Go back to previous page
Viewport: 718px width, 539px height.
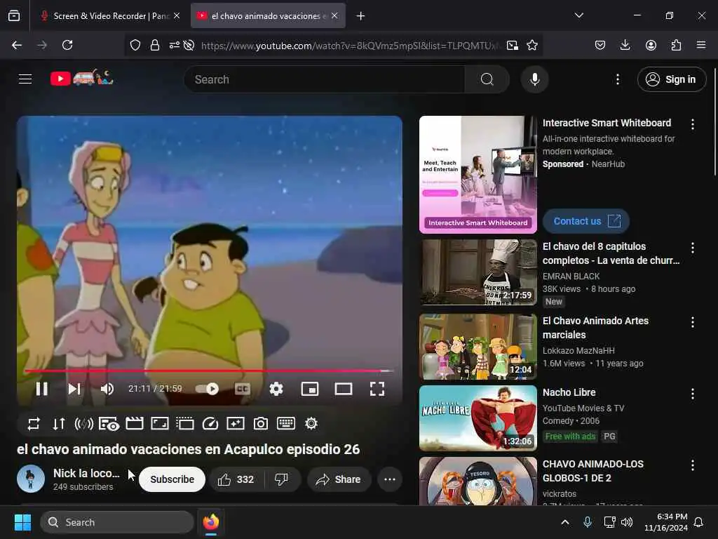(17, 45)
